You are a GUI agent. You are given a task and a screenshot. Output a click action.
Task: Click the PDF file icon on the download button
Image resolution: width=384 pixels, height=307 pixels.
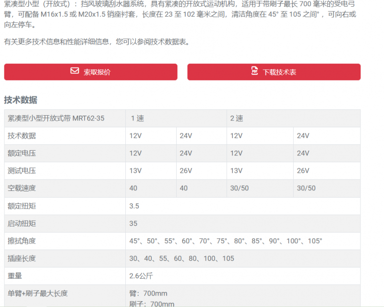255,71
